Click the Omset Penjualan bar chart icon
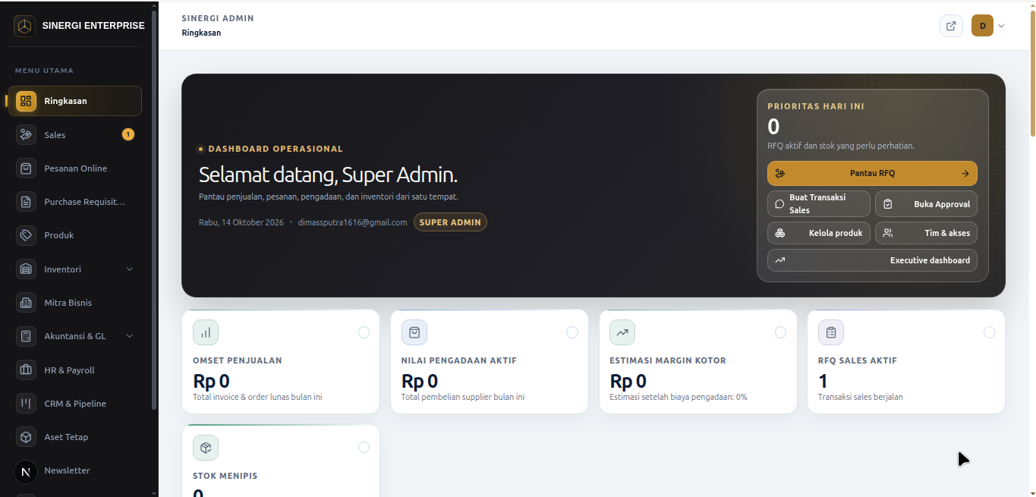The image size is (1036, 497). [x=206, y=332]
